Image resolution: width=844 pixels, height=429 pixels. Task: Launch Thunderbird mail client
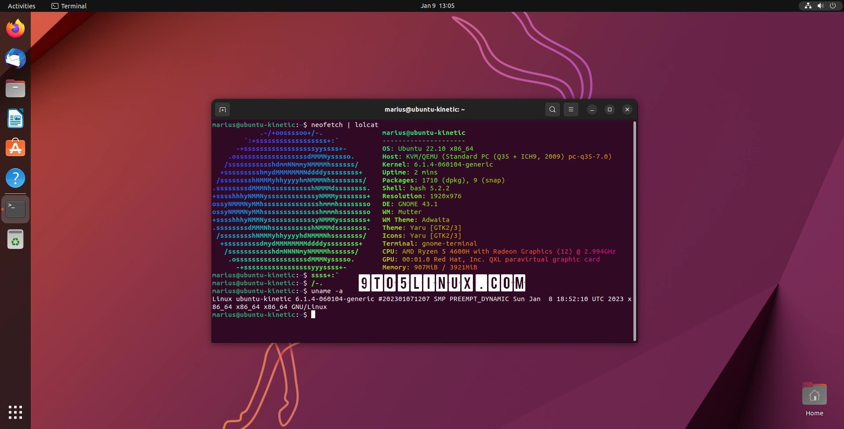click(x=15, y=58)
